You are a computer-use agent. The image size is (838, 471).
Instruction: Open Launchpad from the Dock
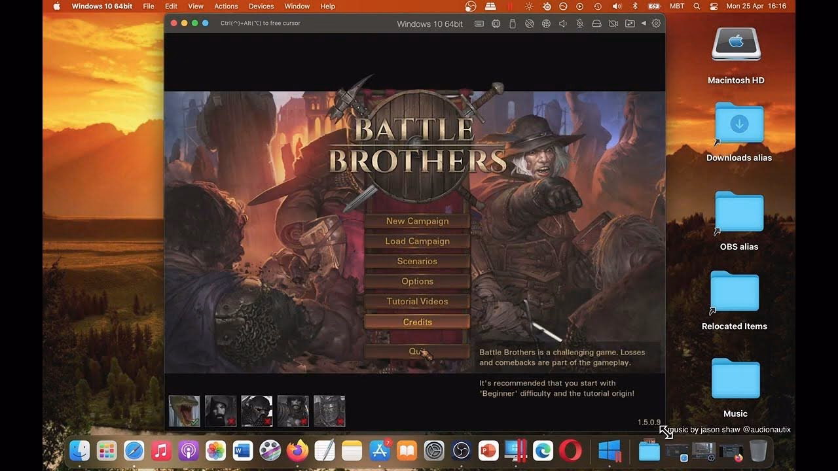pos(107,450)
